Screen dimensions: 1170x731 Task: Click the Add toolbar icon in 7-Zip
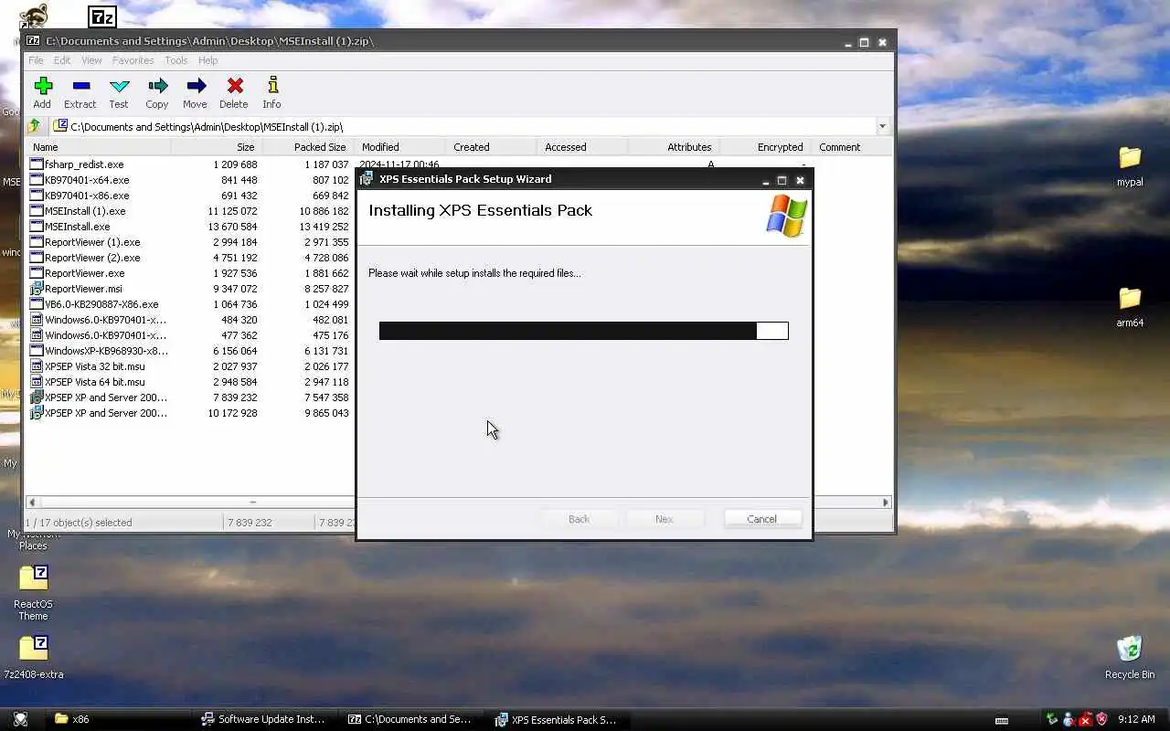coord(42,87)
